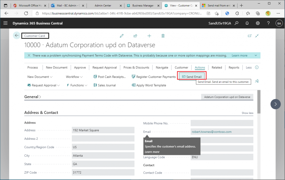Edit the customer card with the pencil icon
Screen dimensions: 285x180
click(x=122, y=36)
